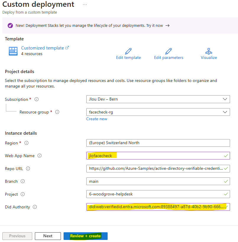The height and width of the screenshot is (242, 238).
Task: Expand the Subscription dropdown chevron
Action: [x=225, y=99]
